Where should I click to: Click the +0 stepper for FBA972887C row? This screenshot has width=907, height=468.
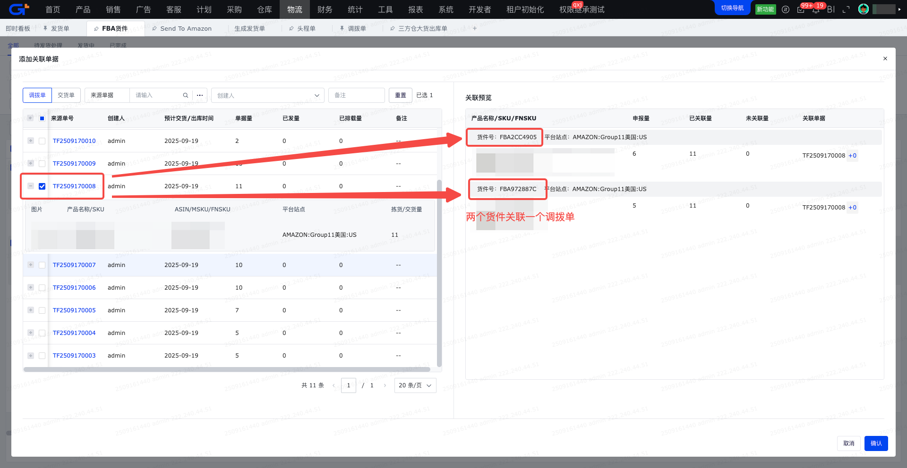coord(852,208)
